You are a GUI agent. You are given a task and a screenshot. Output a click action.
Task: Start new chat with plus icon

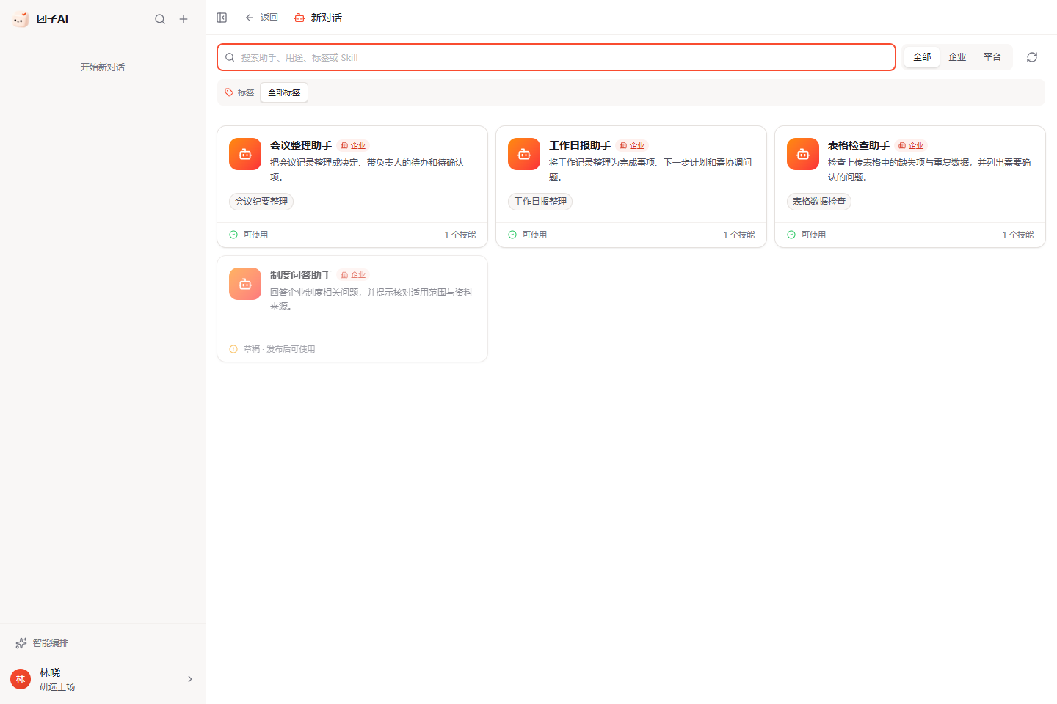[184, 19]
